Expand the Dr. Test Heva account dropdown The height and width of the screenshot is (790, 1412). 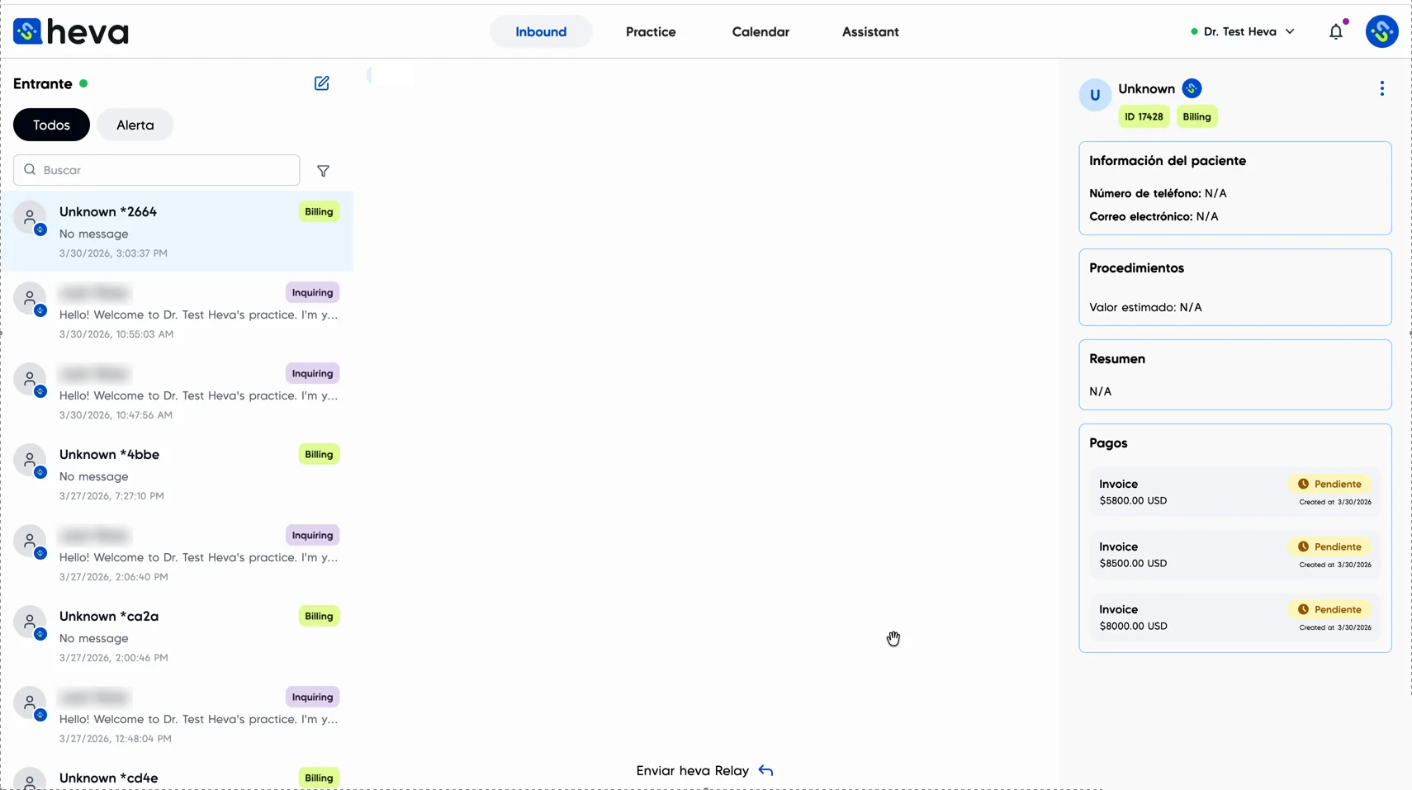coord(1242,31)
